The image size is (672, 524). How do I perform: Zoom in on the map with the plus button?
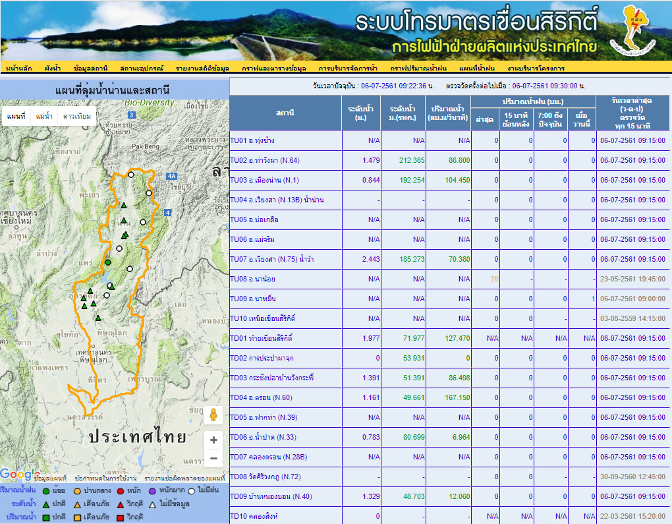213,440
